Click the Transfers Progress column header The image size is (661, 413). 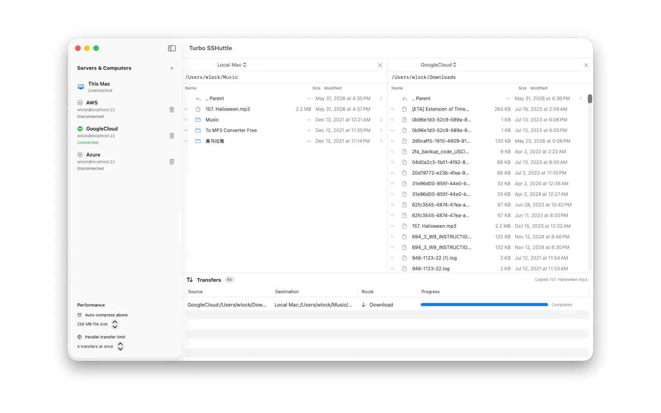click(430, 292)
